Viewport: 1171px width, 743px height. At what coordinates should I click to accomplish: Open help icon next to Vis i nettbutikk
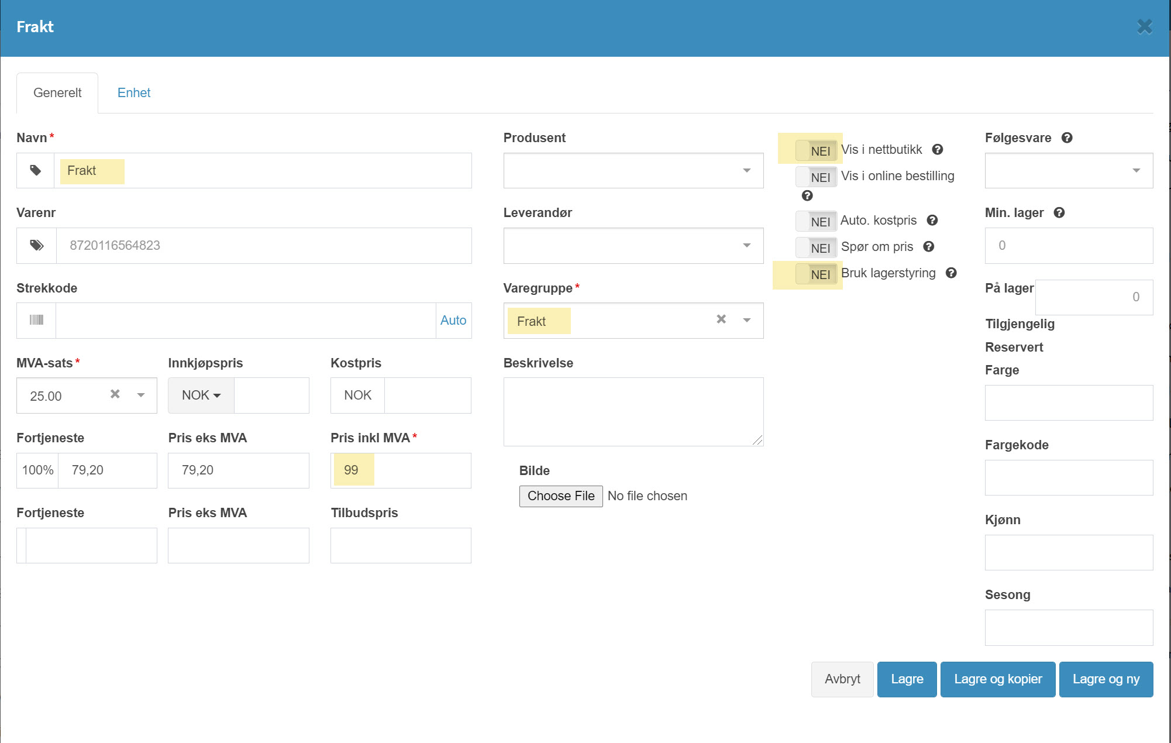pos(938,150)
